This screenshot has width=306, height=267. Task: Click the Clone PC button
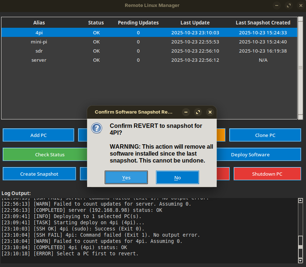265,135
